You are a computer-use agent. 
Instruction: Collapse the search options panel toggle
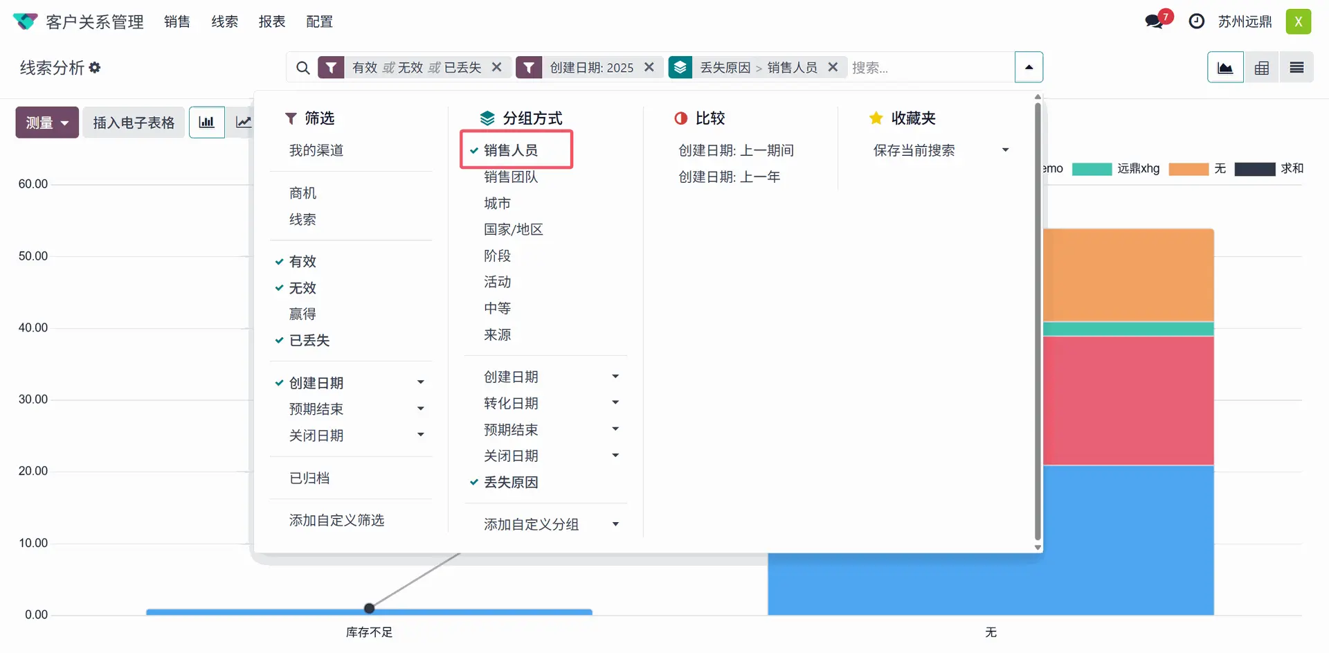click(1029, 67)
